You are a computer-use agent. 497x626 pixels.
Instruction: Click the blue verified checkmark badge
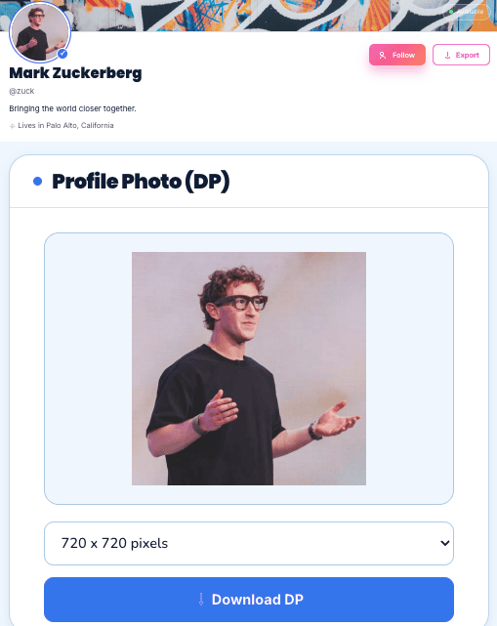tap(62, 54)
